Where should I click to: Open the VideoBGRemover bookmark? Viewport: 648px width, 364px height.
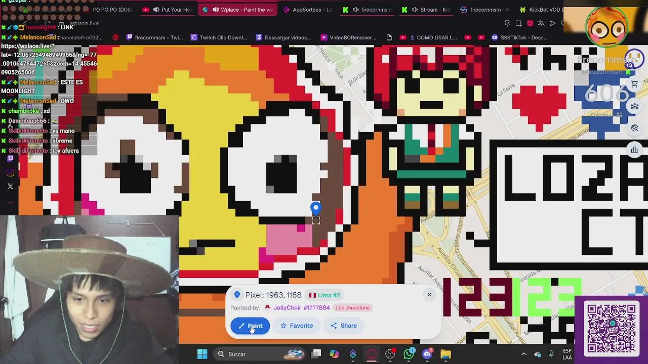(x=348, y=37)
